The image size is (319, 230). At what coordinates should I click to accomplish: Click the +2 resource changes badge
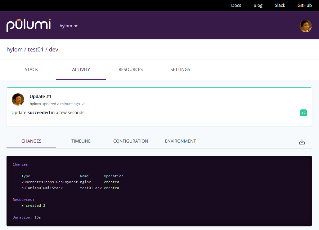303,113
